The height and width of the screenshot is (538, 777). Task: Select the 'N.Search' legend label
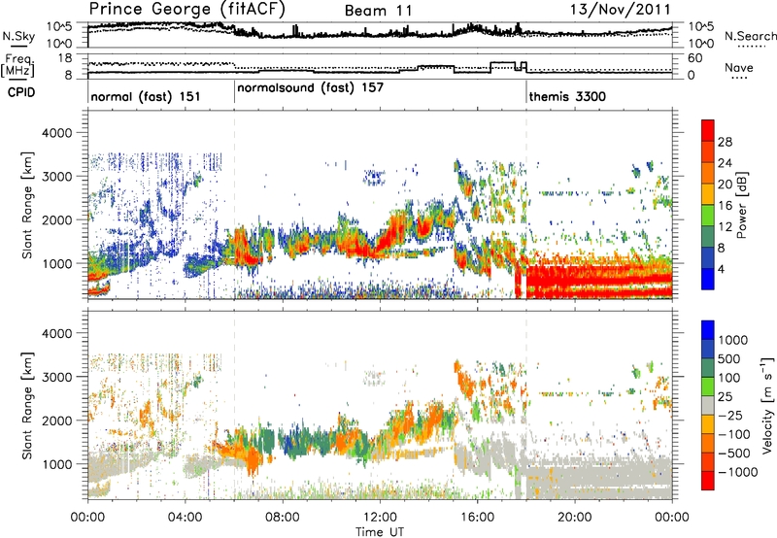tap(750, 36)
